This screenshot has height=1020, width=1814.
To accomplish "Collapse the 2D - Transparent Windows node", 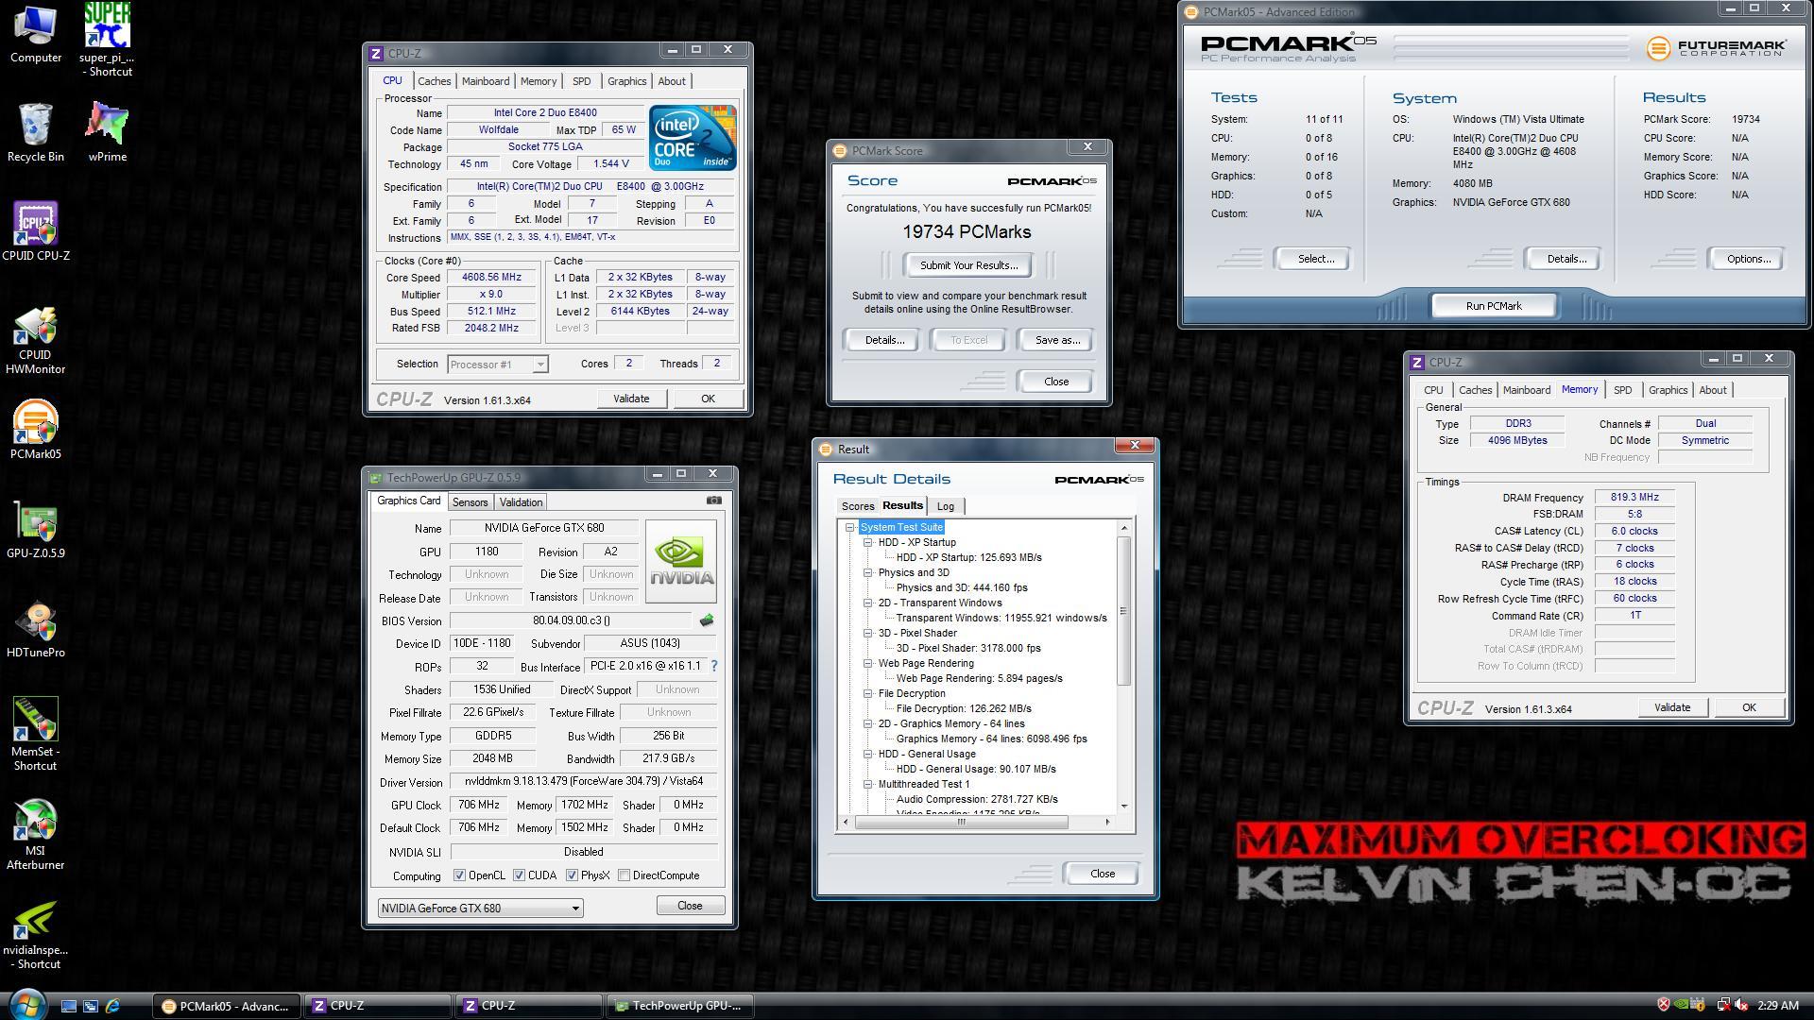I will (867, 603).
